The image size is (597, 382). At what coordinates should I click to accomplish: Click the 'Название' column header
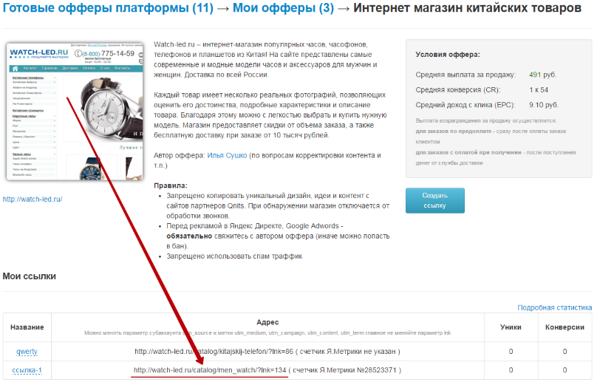(x=27, y=327)
